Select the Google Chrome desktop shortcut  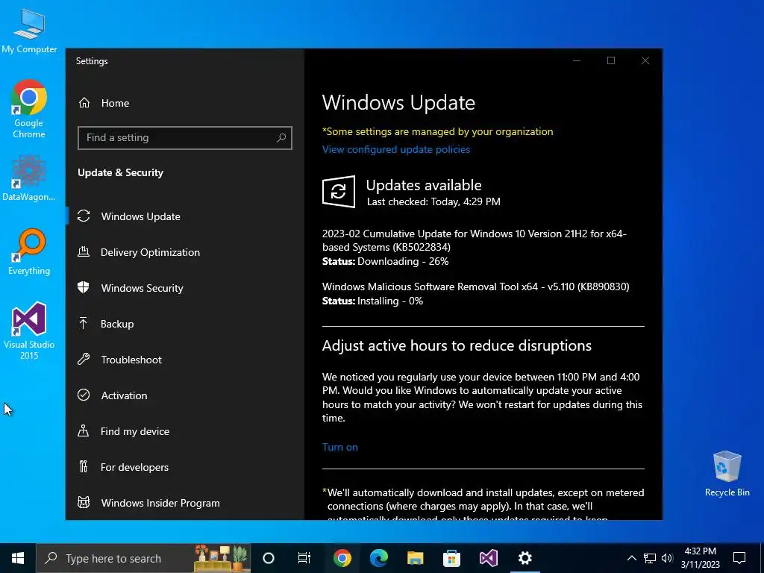[x=29, y=109]
